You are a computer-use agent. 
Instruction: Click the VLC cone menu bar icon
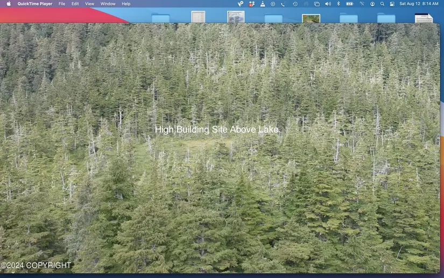tap(262, 4)
